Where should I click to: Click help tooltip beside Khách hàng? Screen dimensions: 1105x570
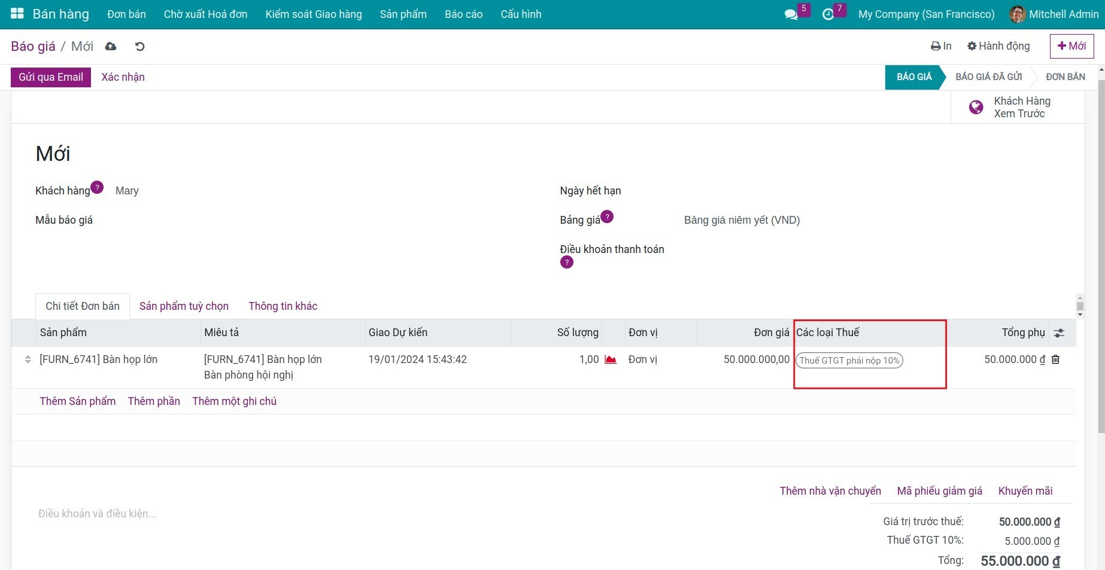(x=97, y=187)
